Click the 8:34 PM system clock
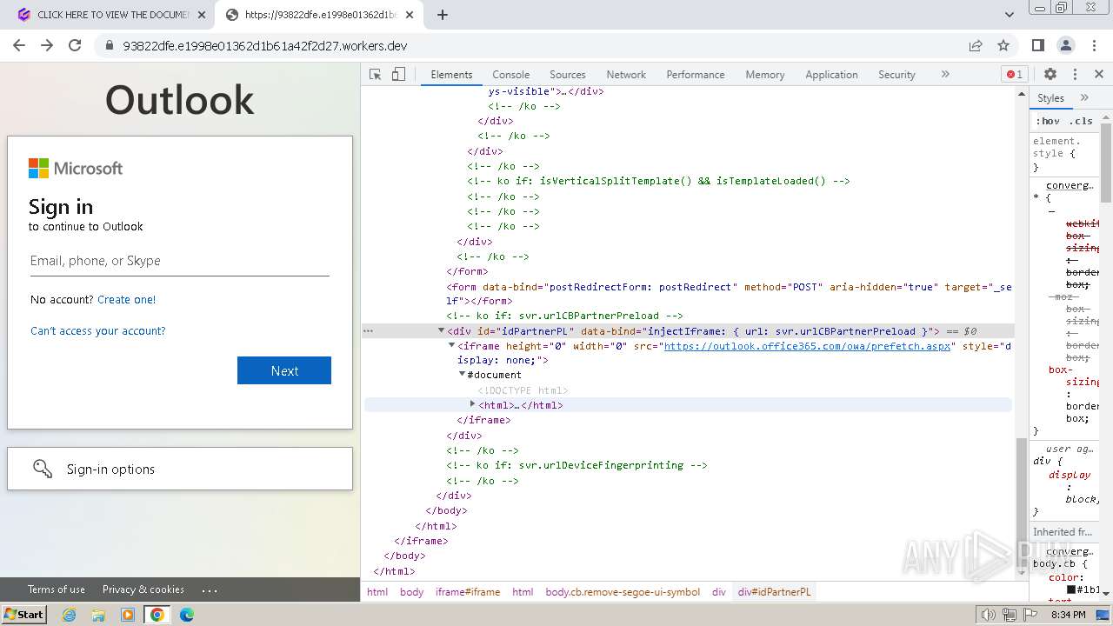This screenshot has height=626, width=1113. 1069,615
